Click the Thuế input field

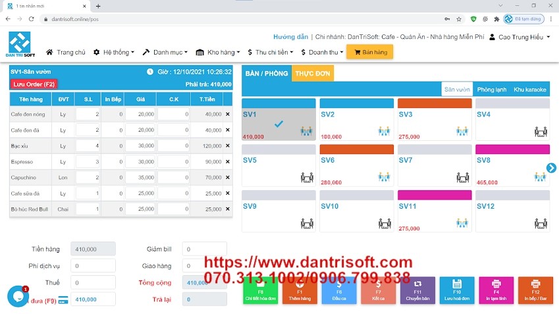click(93, 282)
